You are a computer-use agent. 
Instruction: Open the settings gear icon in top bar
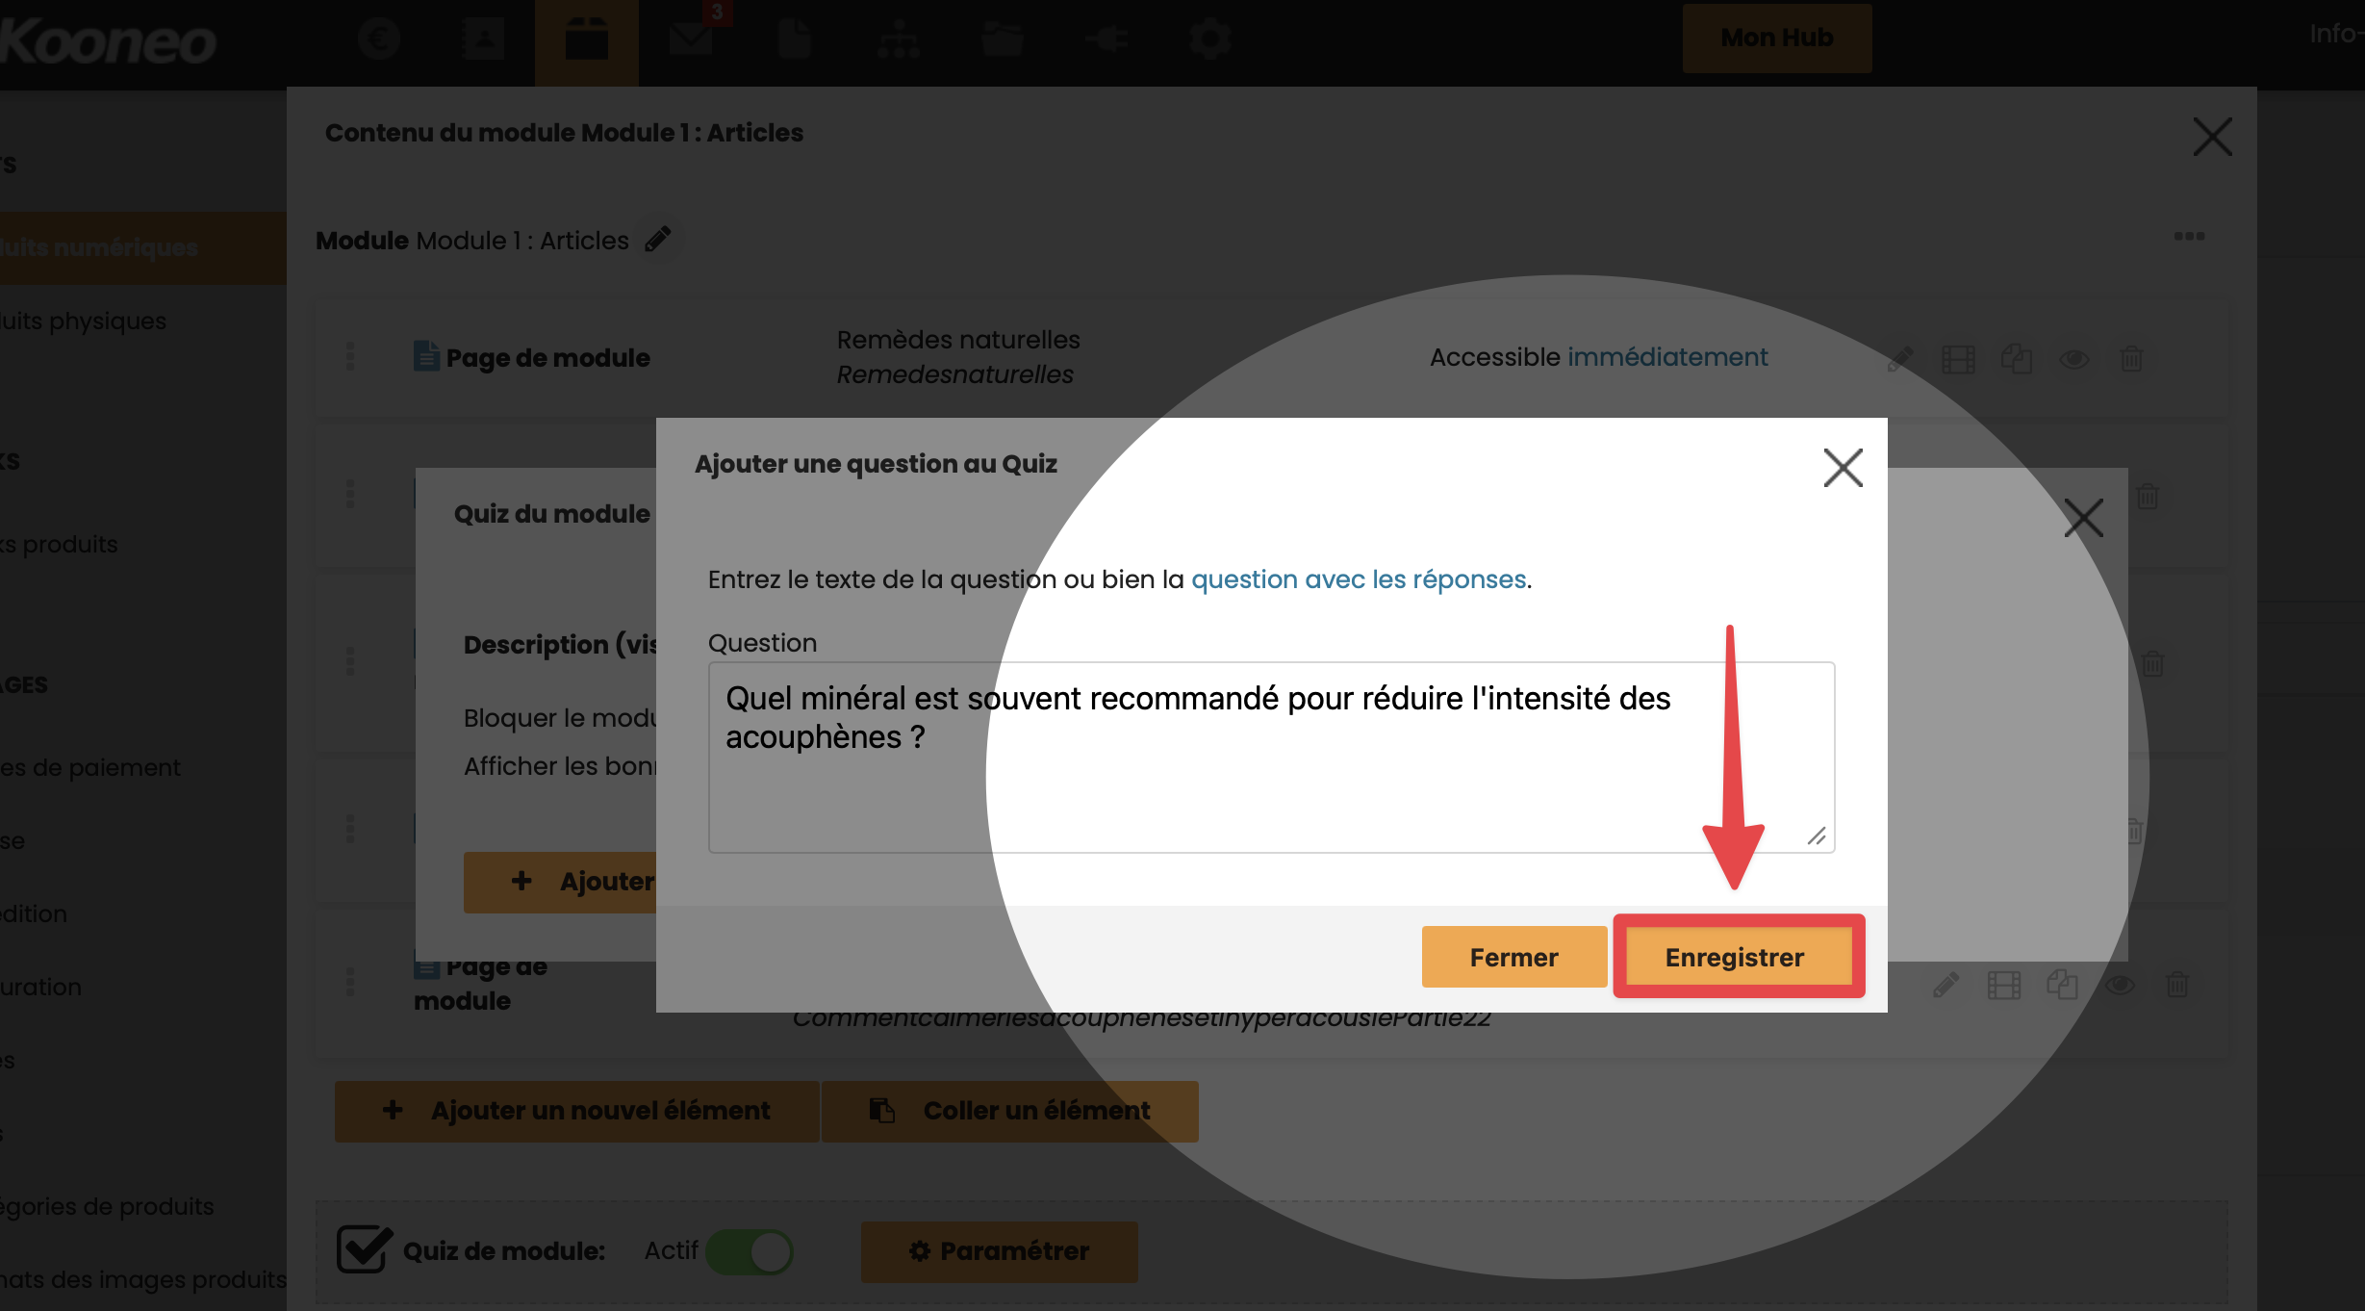point(1209,39)
